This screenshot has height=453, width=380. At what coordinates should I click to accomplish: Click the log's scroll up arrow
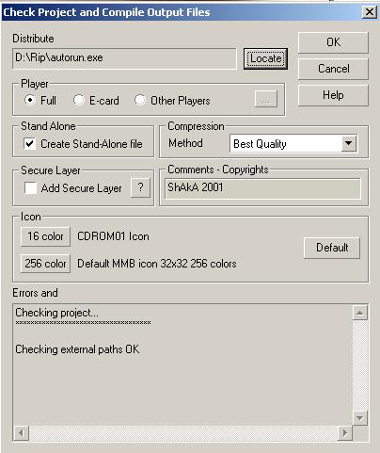point(360,313)
